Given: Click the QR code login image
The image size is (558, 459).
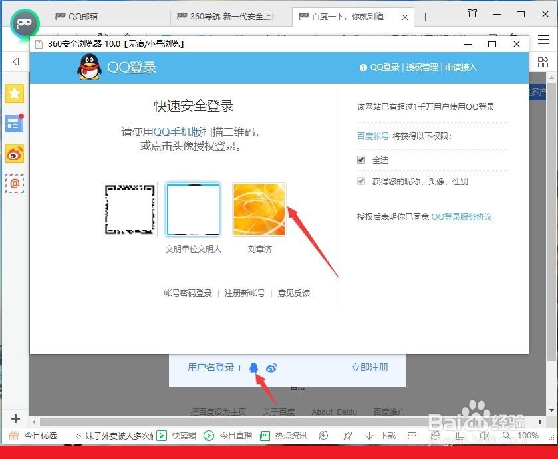Looking at the screenshot, I should 130,210.
